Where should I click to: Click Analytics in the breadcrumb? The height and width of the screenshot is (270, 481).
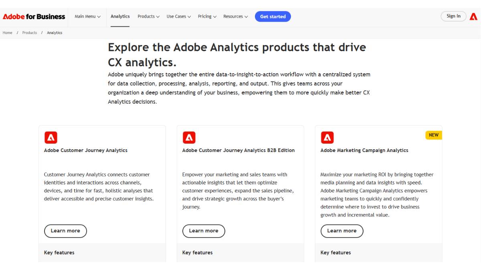click(55, 33)
